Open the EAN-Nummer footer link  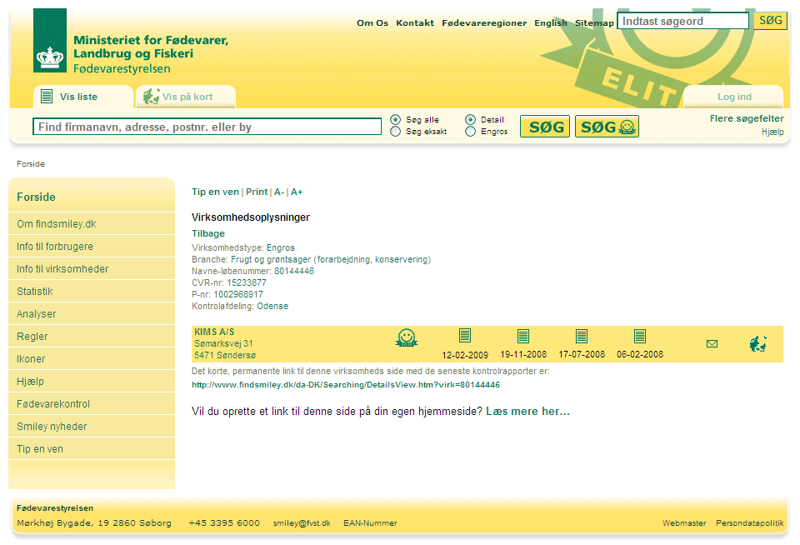(x=370, y=523)
